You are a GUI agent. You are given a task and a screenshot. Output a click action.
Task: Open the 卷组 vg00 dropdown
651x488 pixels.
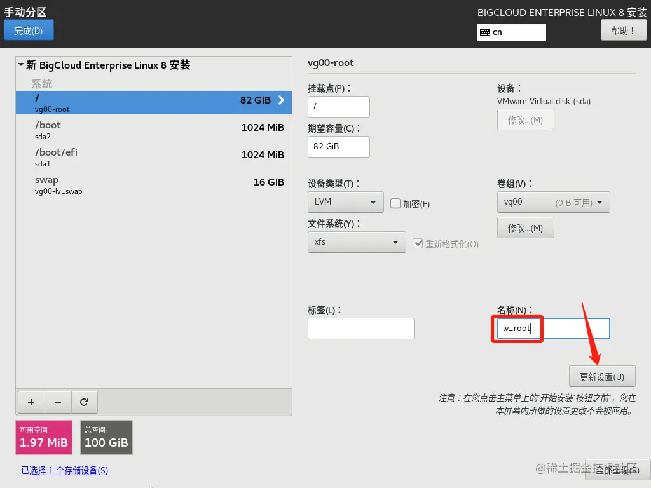[x=554, y=202]
